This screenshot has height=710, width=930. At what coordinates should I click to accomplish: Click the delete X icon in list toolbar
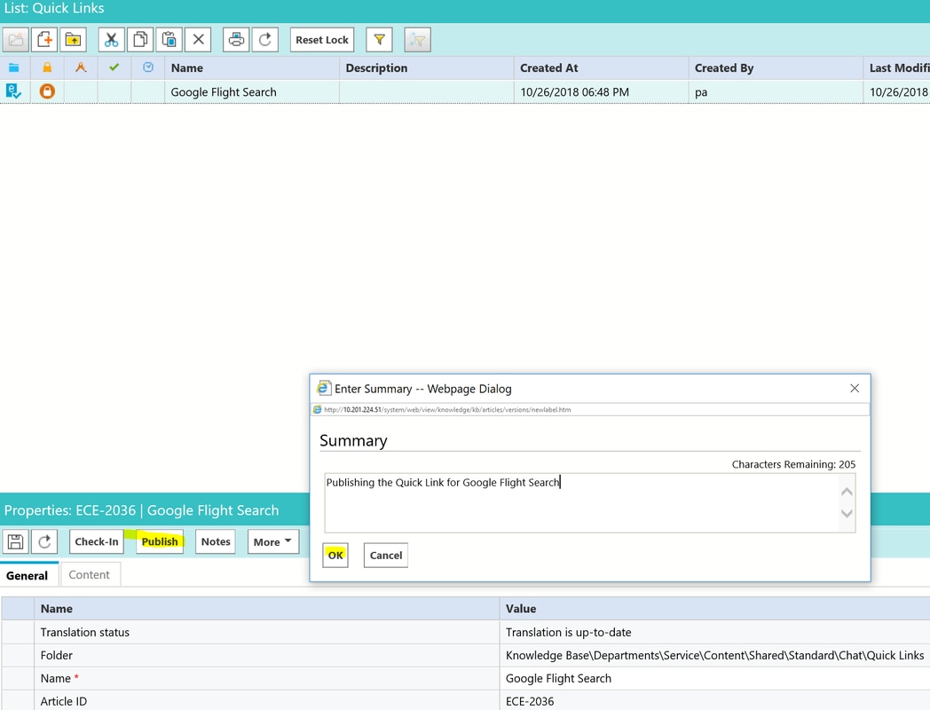point(198,40)
